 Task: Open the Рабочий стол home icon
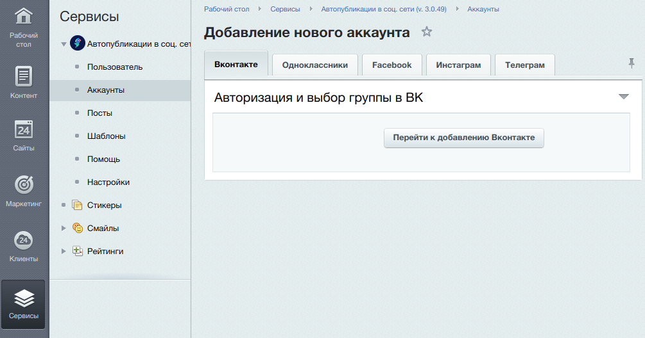coord(24,17)
